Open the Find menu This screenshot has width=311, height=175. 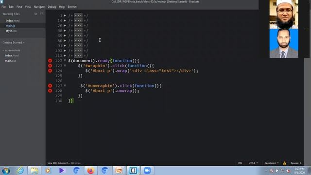coord(19,7)
